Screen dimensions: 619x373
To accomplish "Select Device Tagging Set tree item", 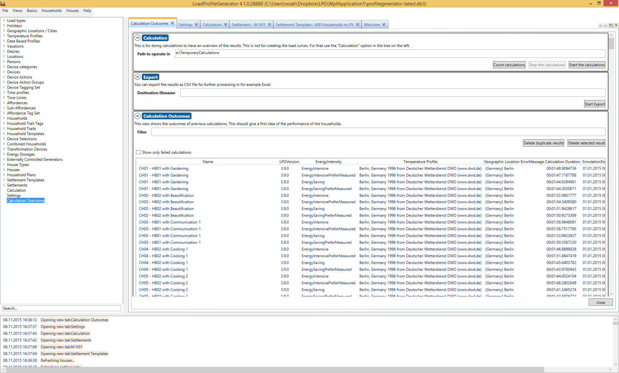I will coord(24,87).
